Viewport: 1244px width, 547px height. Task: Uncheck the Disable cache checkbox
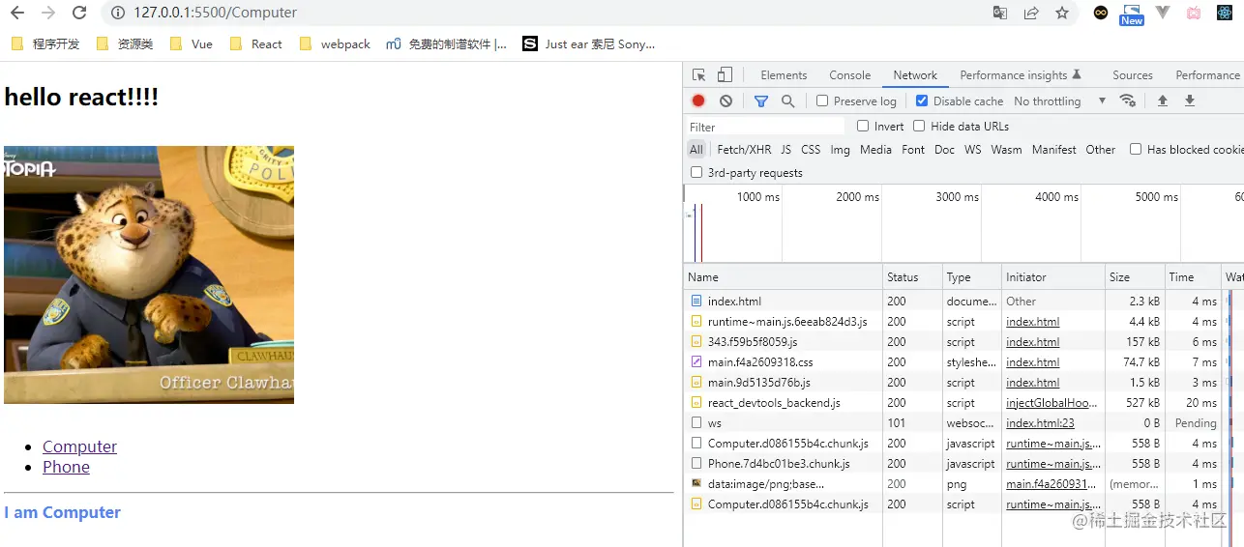[922, 101]
